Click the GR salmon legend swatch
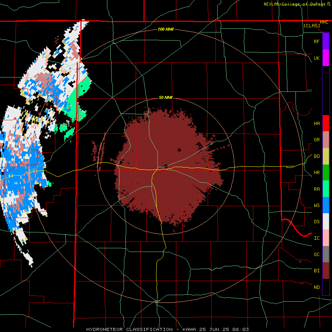Image resolution: width=332 pixels, height=332 pixels. tap(326, 140)
